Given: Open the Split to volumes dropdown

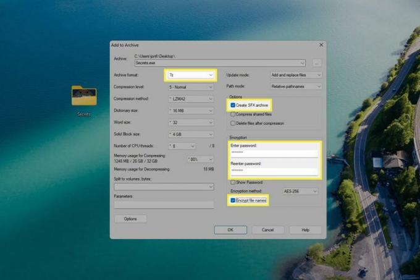Looking at the screenshot, I should [x=164, y=187].
